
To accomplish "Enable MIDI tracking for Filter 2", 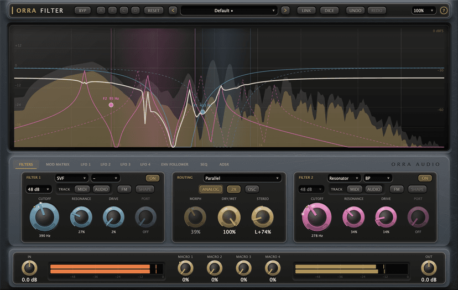I will pyautogui.click(x=355, y=189).
